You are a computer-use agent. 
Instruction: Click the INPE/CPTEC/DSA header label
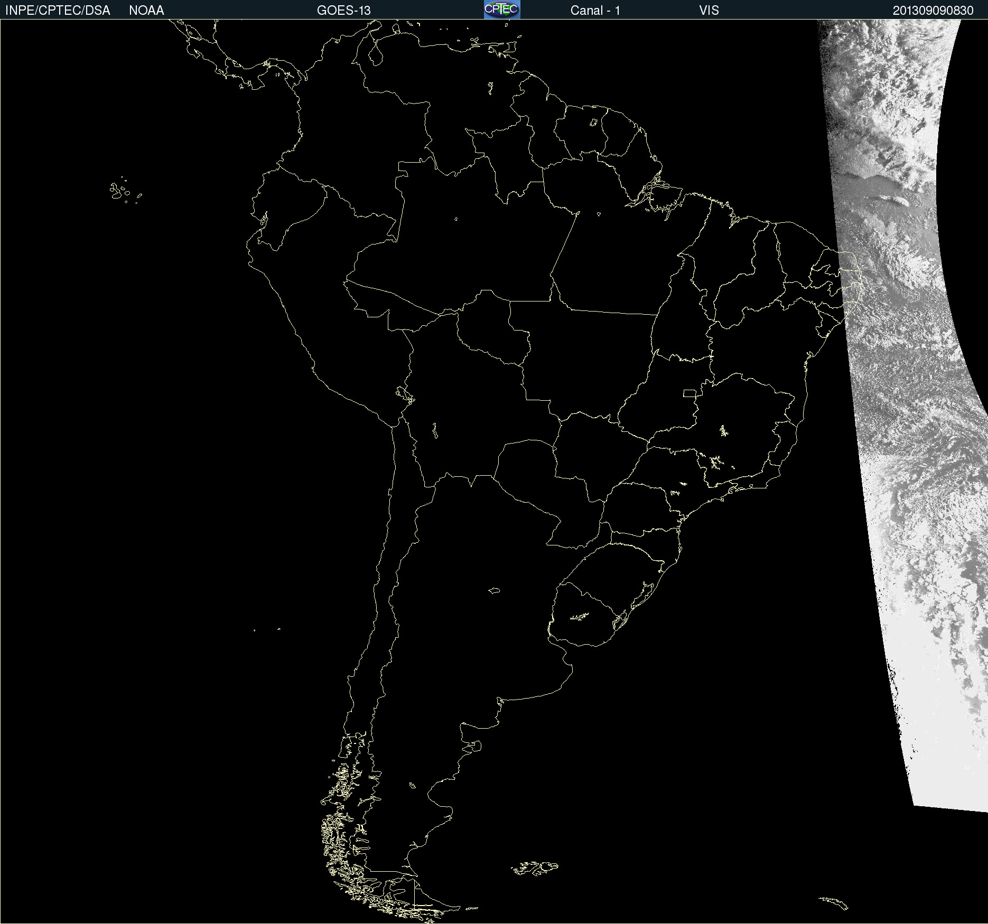[58, 10]
